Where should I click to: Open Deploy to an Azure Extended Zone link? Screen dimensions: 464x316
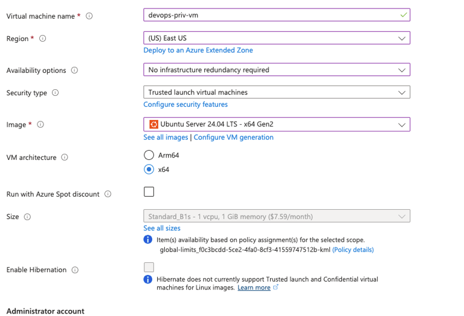(198, 50)
